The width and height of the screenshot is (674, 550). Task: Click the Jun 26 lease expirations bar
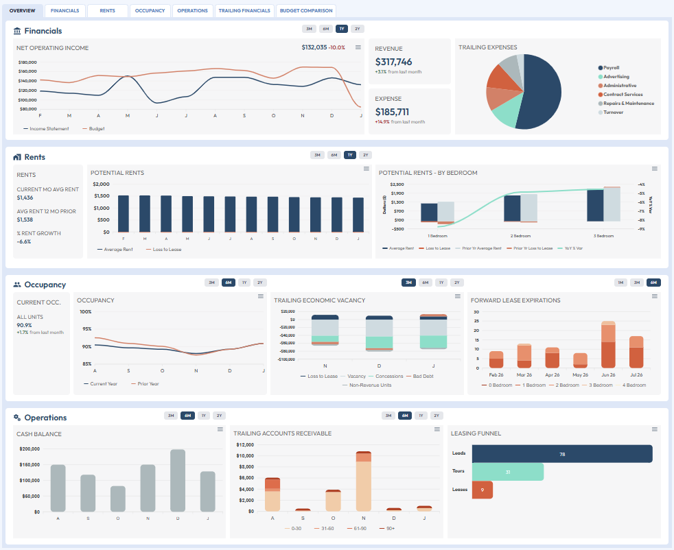[x=608, y=345]
